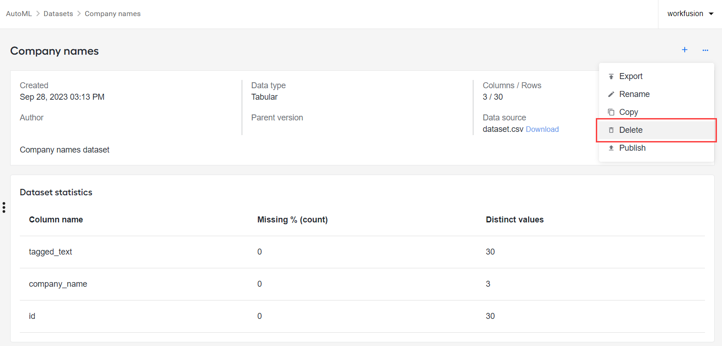Viewport: 722px width, 346px height.
Task: Select the id column name cell
Action: pyautogui.click(x=32, y=316)
